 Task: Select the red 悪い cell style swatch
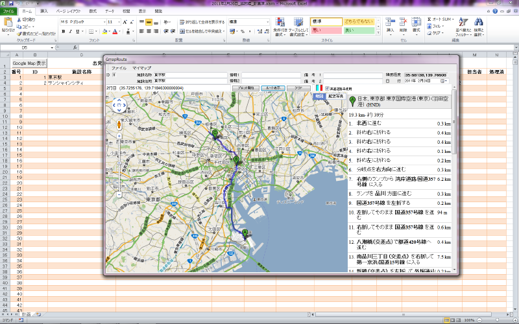(x=325, y=30)
